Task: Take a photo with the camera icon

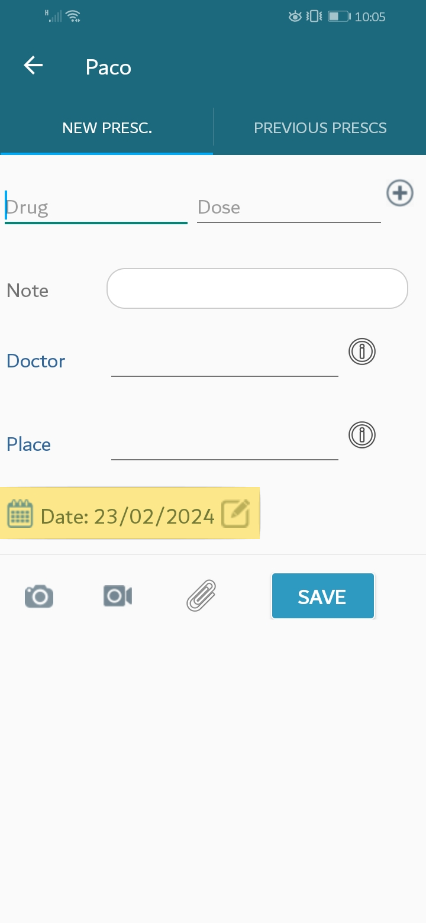Action: click(39, 596)
